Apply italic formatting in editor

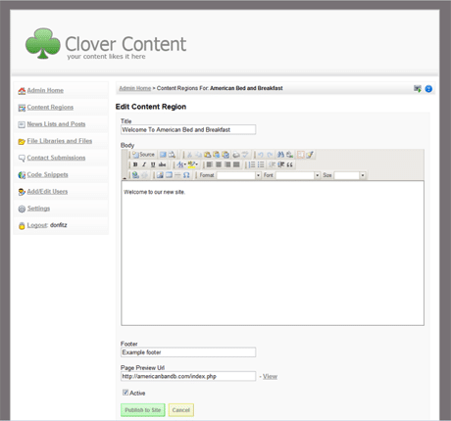(x=144, y=164)
